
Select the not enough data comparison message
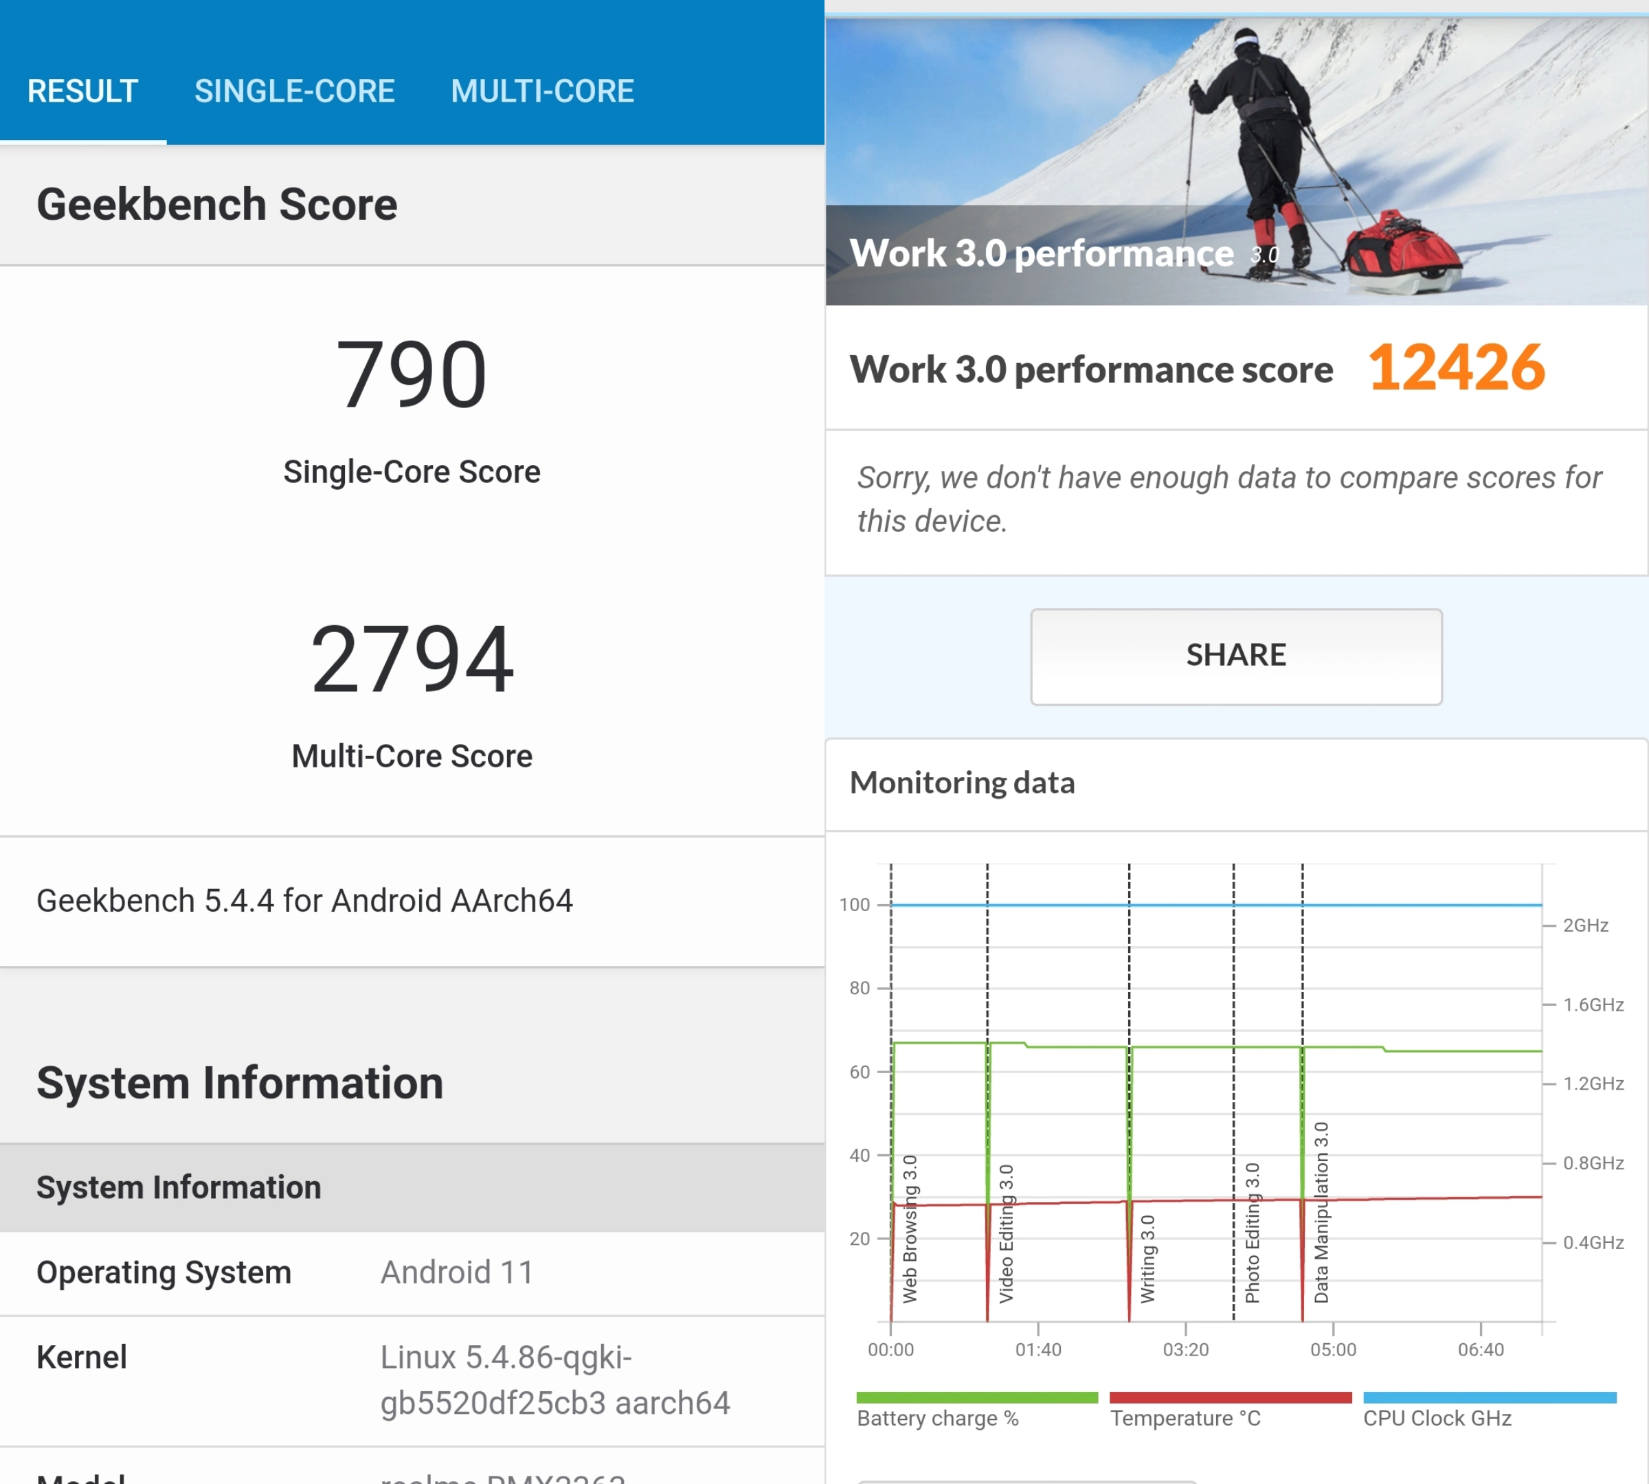(1229, 499)
